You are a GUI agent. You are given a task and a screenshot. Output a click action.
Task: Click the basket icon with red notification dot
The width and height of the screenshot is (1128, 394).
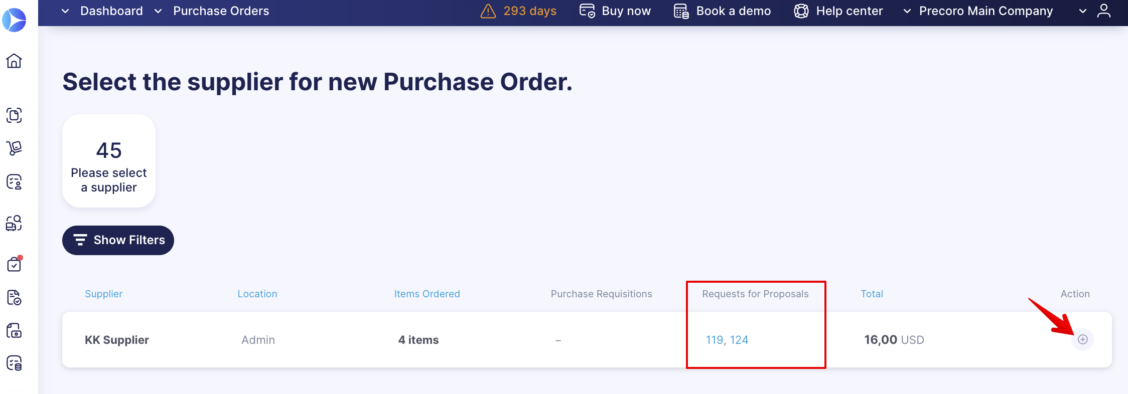coord(15,264)
